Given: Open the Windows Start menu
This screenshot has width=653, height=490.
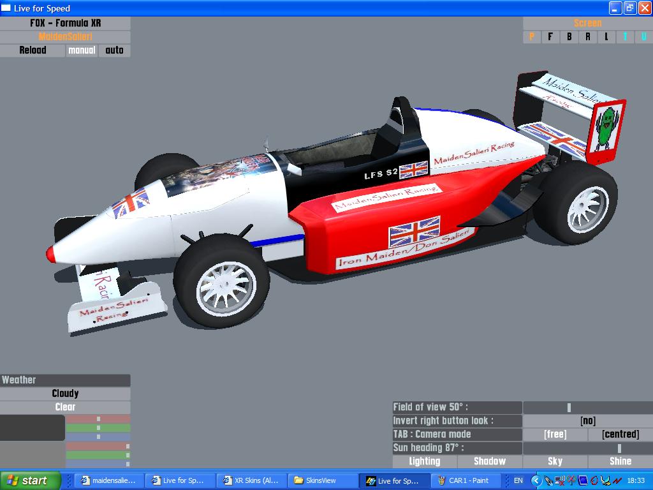Looking at the screenshot, I should [30, 480].
